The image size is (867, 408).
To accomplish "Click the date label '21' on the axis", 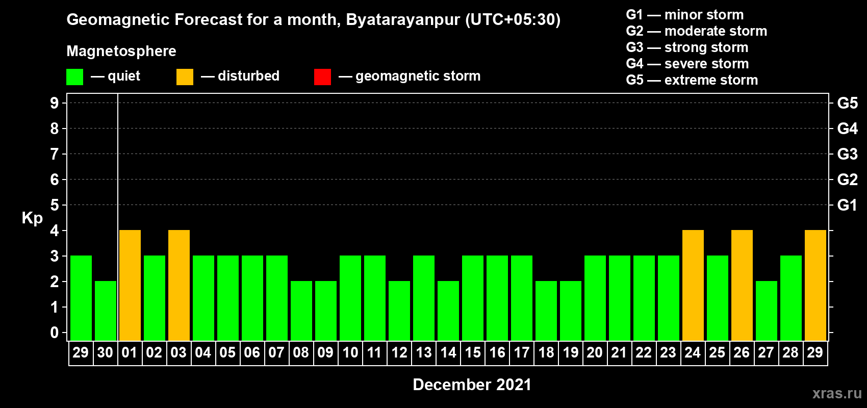I will (619, 352).
